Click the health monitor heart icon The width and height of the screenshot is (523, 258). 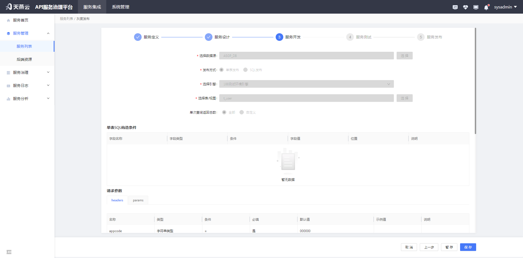465,7
